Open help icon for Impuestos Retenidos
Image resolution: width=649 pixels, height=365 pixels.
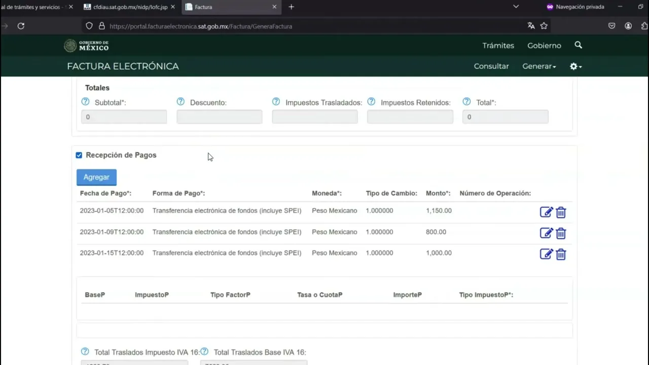(371, 102)
